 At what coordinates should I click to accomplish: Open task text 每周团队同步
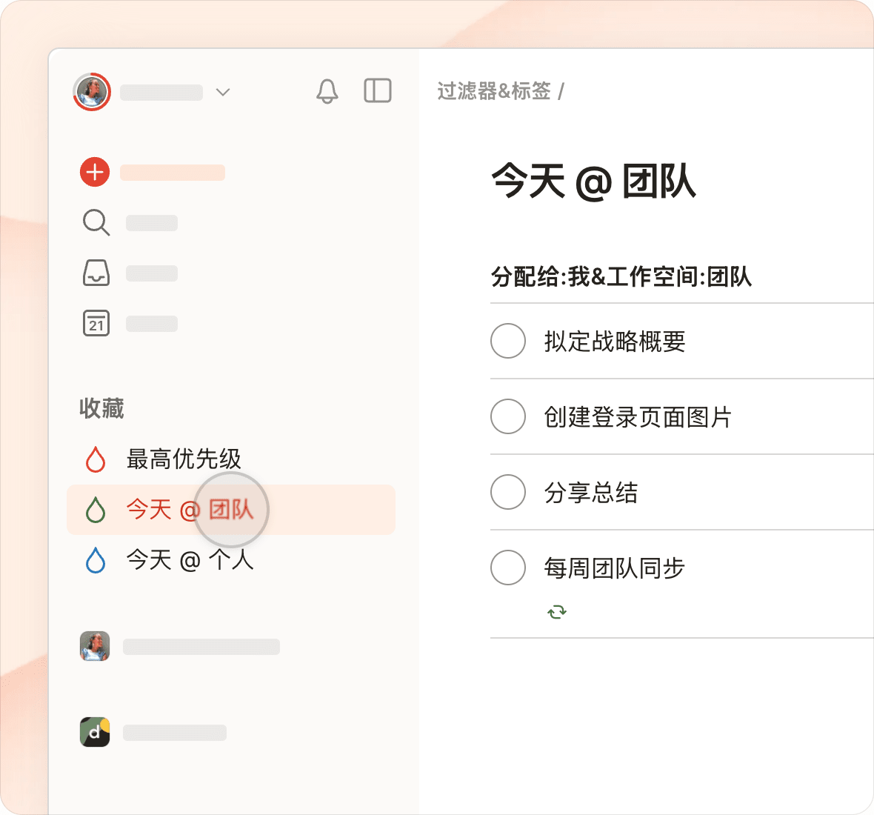(614, 568)
